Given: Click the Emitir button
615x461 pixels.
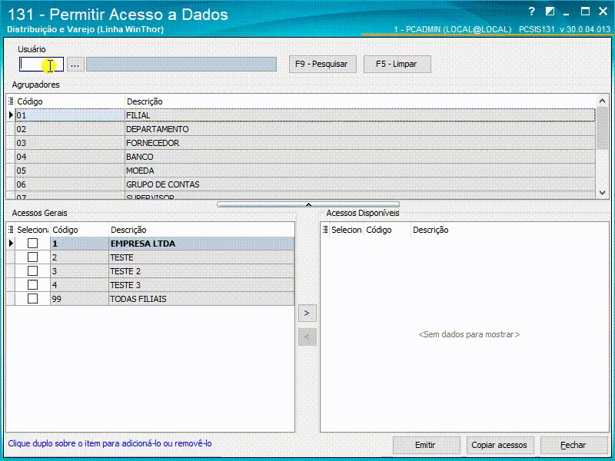Looking at the screenshot, I should click(x=426, y=445).
